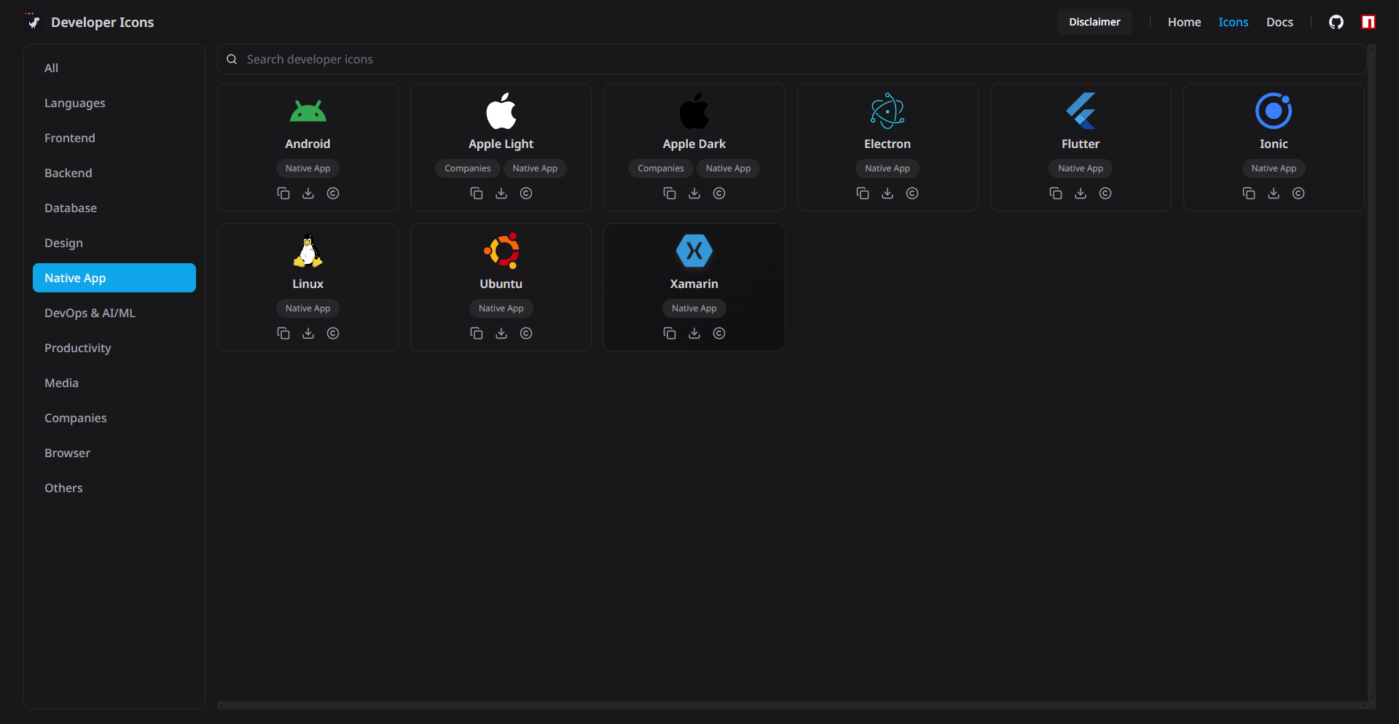
Task: Copy the Electron icon
Action: pos(863,193)
